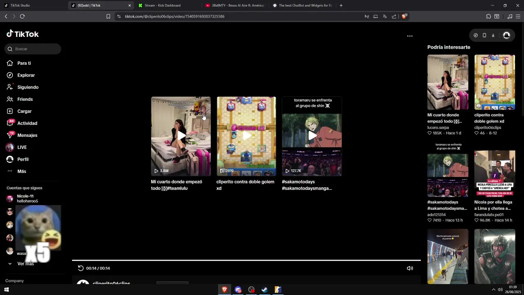This screenshot has width=524, height=295.
Task: Click the TikTok URL address bar
Action: (x=174, y=16)
